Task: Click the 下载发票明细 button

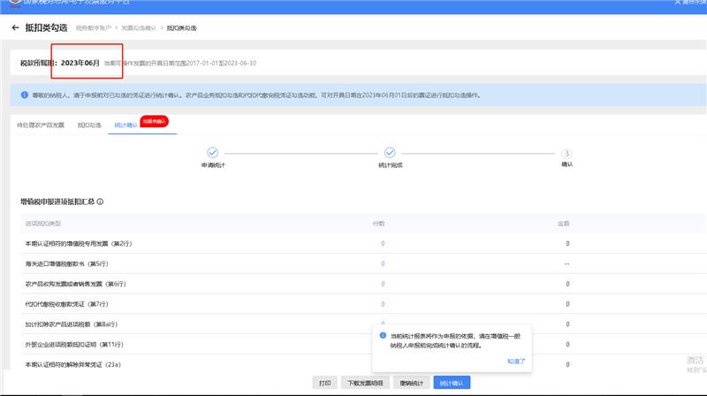Action: click(365, 384)
